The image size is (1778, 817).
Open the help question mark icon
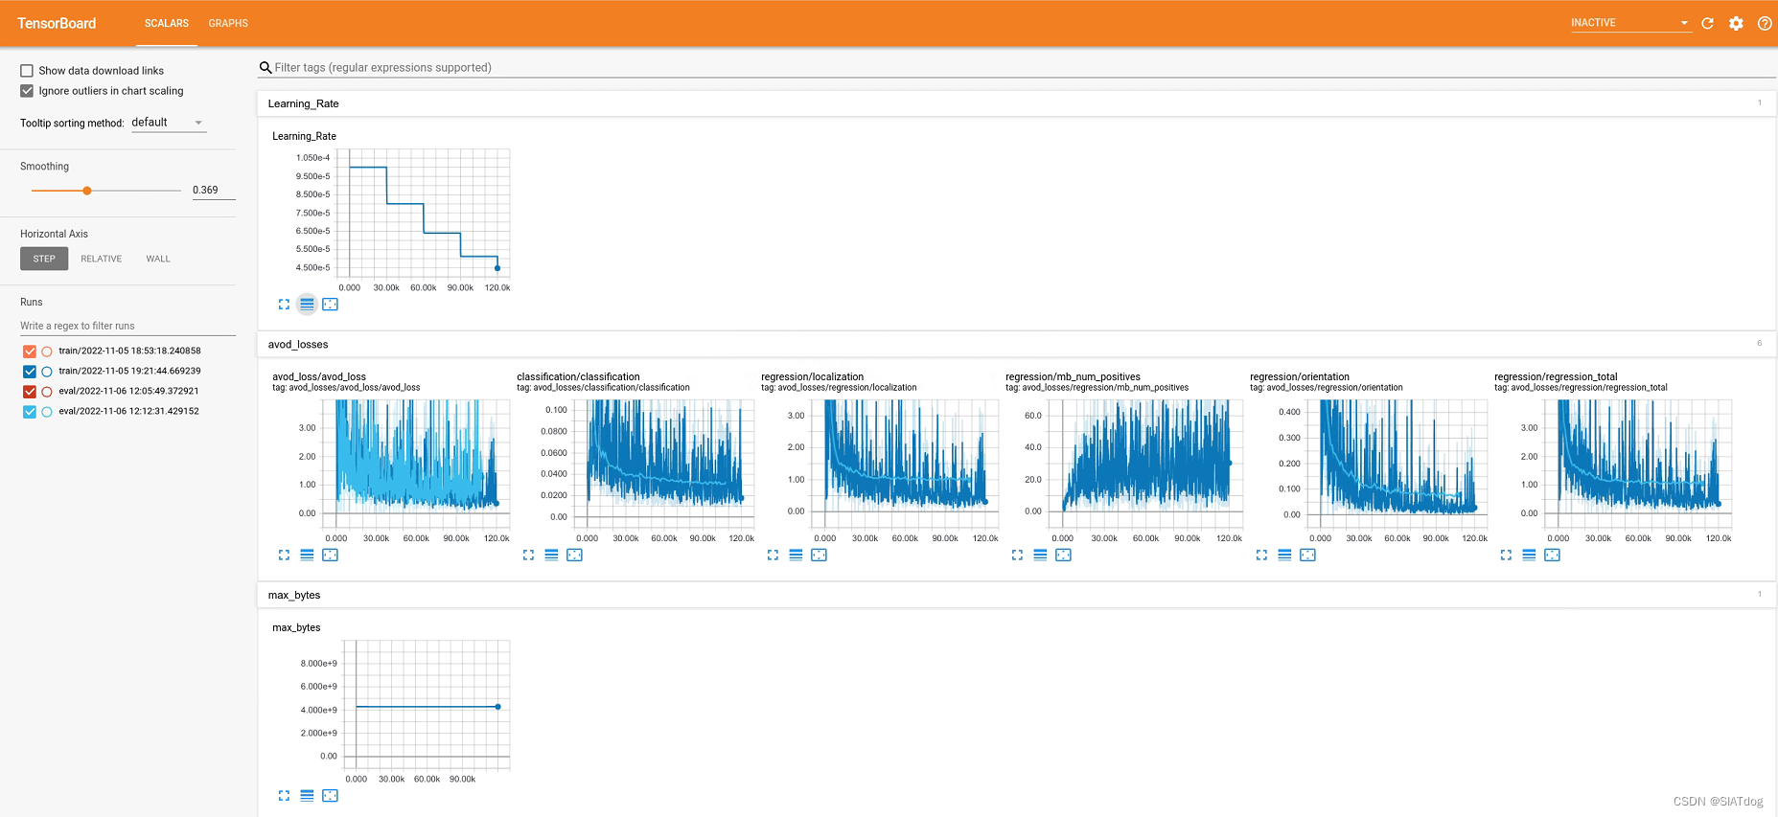click(1765, 23)
